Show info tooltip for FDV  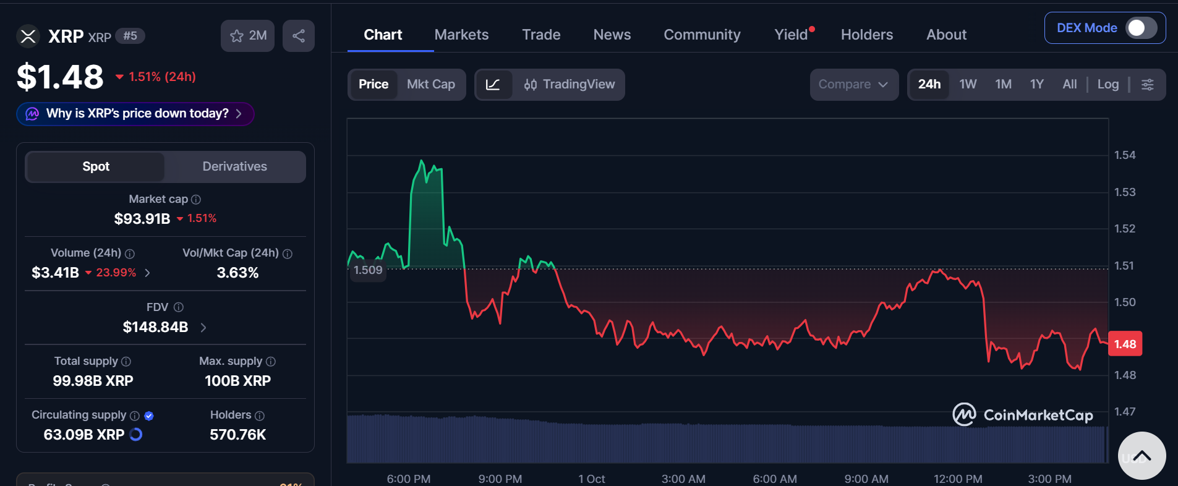pyautogui.click(x=179, y=307)
